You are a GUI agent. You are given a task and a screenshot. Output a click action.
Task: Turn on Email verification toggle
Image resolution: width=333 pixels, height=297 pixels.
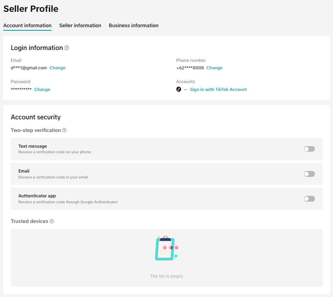point(309,174)
